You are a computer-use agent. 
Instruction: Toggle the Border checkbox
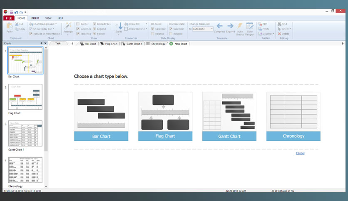[78, 24]
